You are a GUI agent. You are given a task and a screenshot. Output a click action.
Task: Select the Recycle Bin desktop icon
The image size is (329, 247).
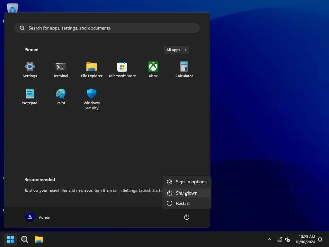pos(13,8)
